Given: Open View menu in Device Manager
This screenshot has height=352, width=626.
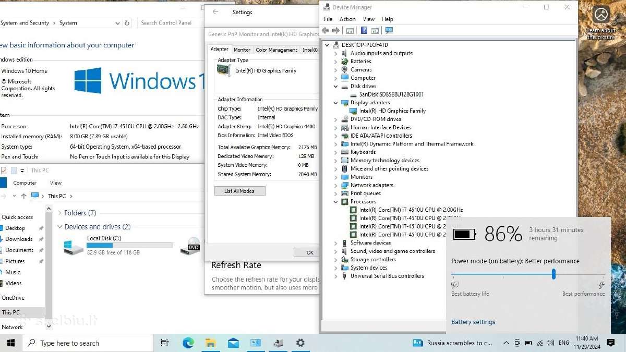Looking at the screenshot, I should click(369, 19).
